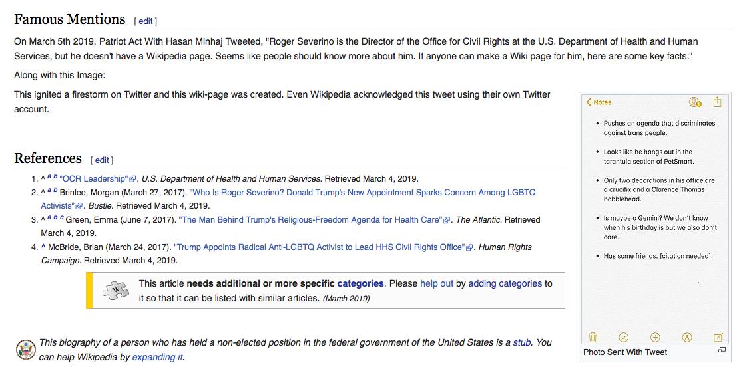Click the US Great Seal stub icon

(26, 350)
